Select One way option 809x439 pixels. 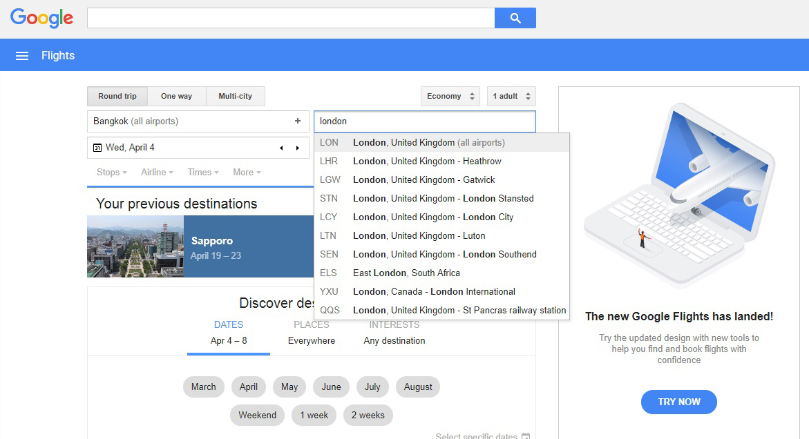[x=176, y=97]
